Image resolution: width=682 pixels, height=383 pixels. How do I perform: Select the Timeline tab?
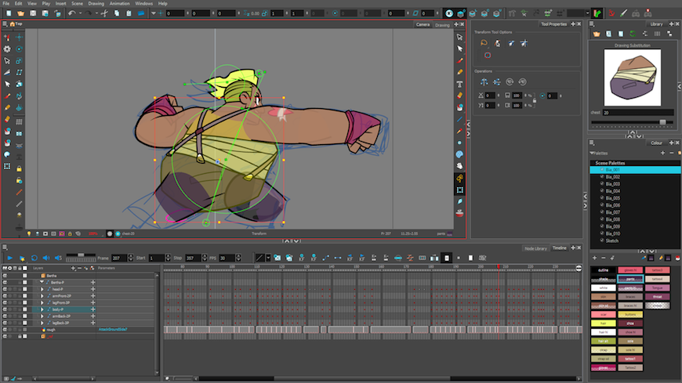560,248
